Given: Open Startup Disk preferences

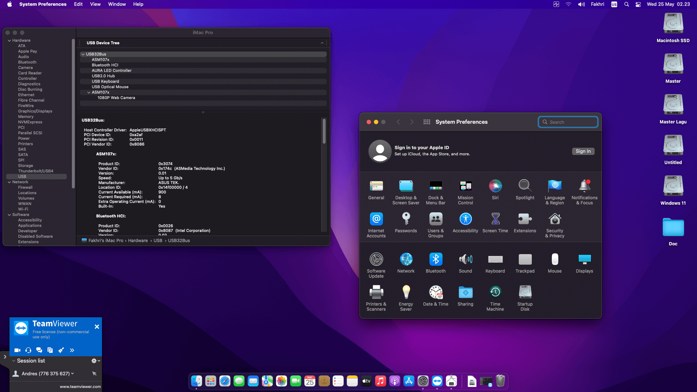Looking at the screenshot, I should pyautogui.click(x=525, y=299).
